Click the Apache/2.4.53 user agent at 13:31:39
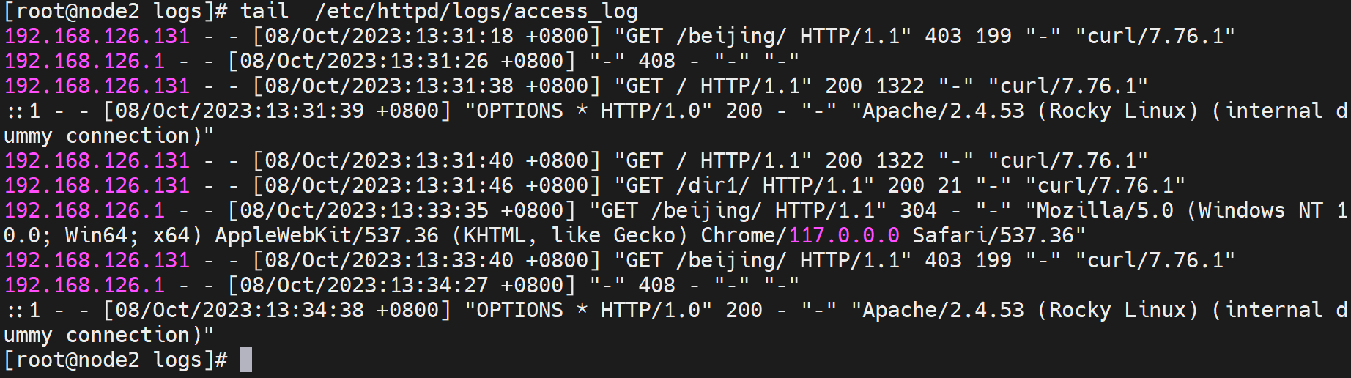The height and width of the screenshot is (378, 1351). 943,111
